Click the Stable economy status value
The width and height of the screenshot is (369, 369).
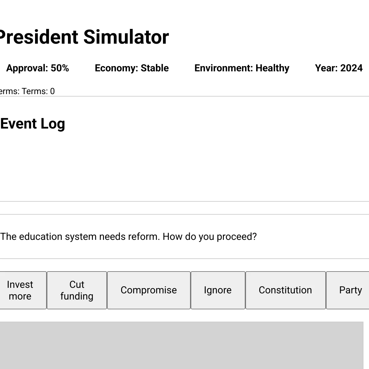(155, 68)
